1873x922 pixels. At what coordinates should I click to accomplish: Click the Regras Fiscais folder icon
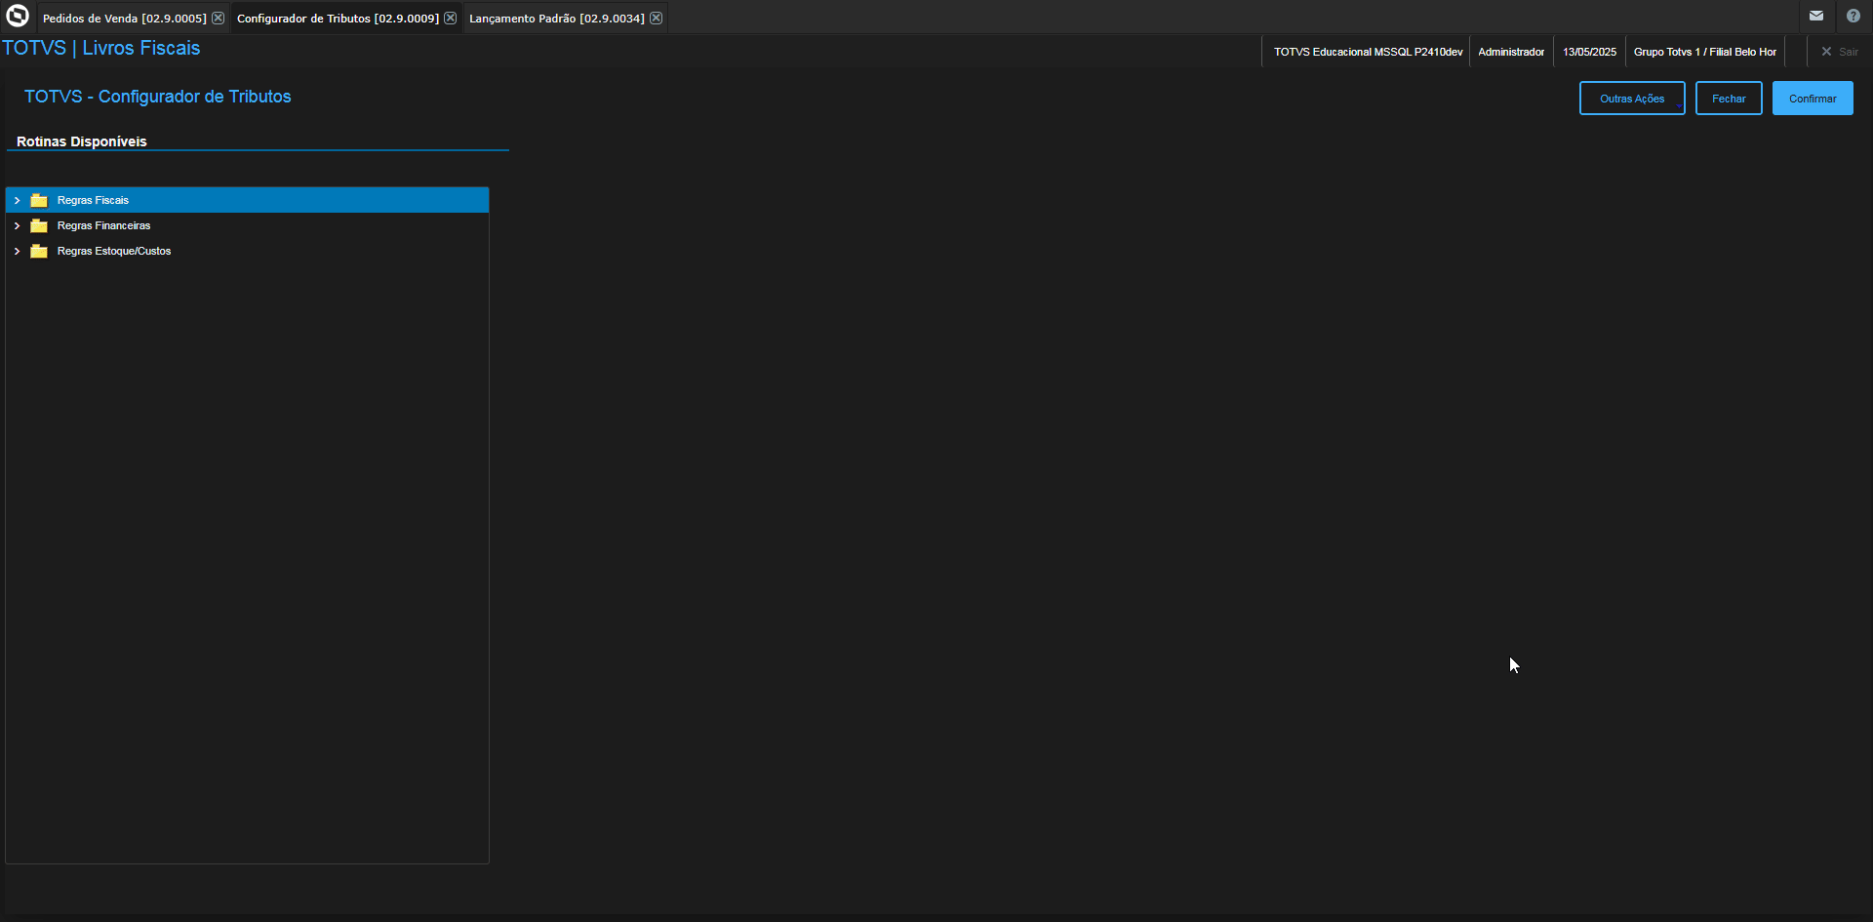click(39, 200)
